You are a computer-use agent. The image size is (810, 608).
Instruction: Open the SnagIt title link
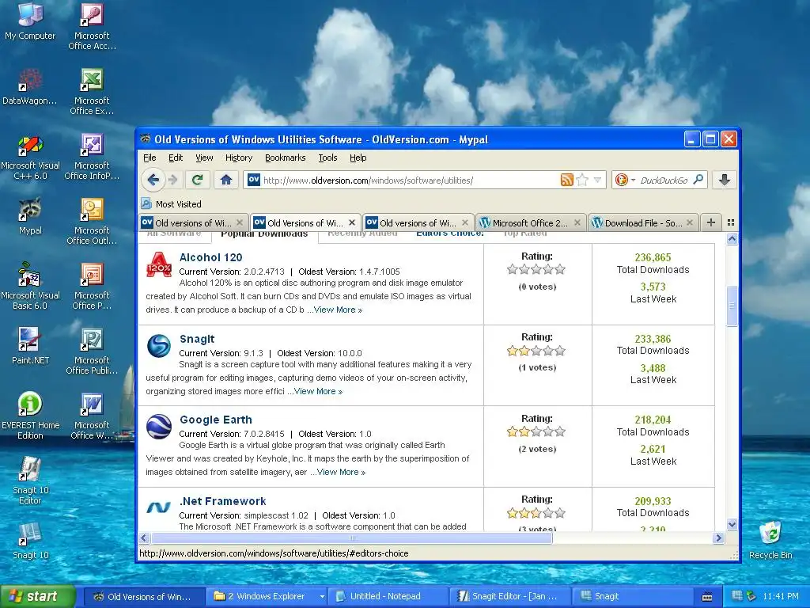click(x=197, y=339)
